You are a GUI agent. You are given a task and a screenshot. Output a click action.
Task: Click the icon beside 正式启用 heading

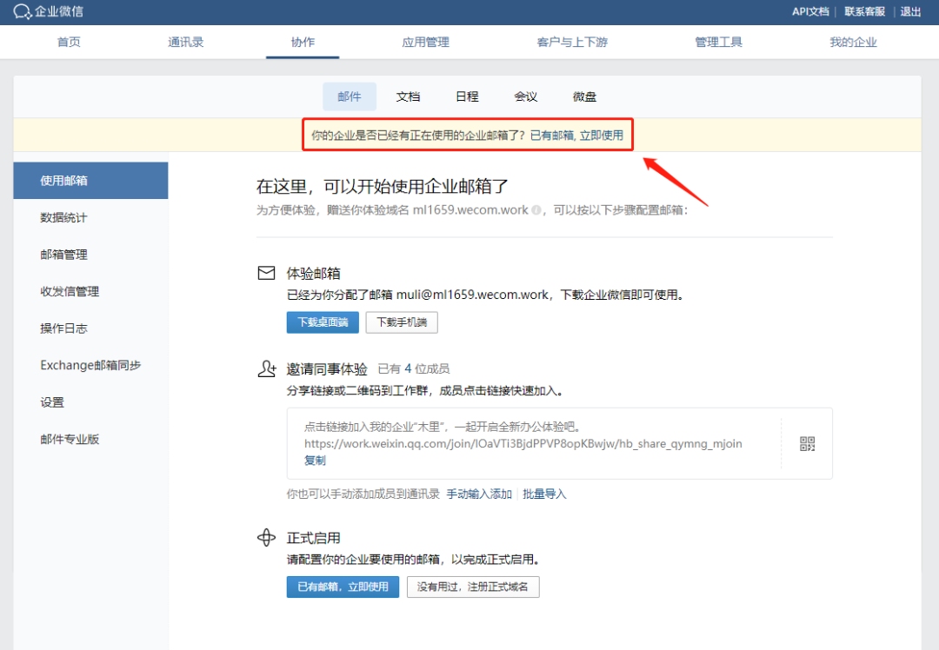[x=267, y=538]
